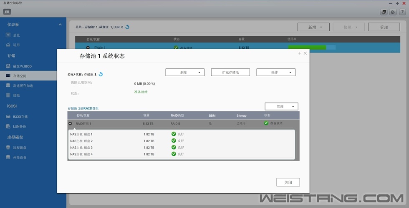The image size is (409, 208).
Task: Click the Bitmap column header
Action: tap(241, 115)
